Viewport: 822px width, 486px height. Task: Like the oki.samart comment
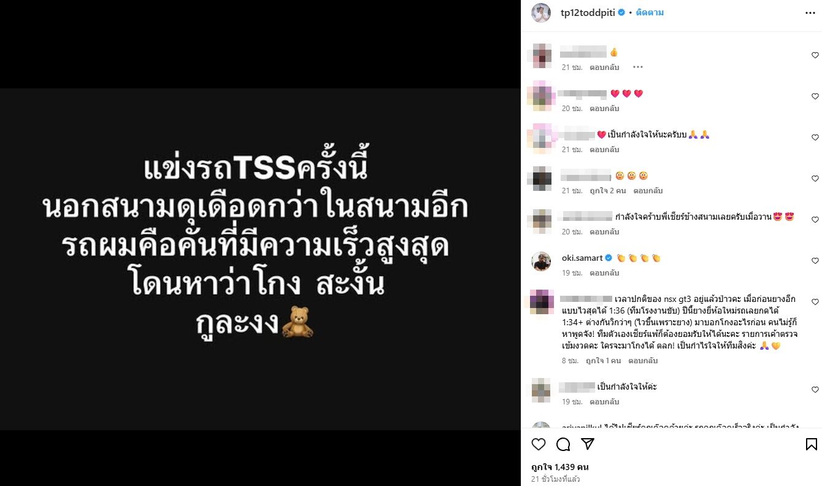tap(815, 261)
